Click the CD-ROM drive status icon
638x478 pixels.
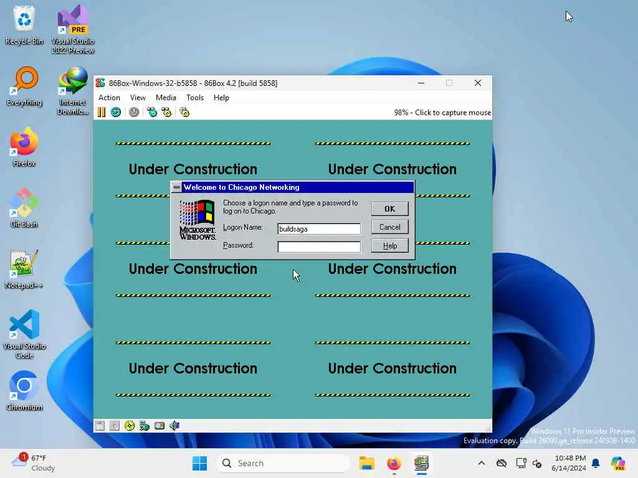(x=130, y=426)
